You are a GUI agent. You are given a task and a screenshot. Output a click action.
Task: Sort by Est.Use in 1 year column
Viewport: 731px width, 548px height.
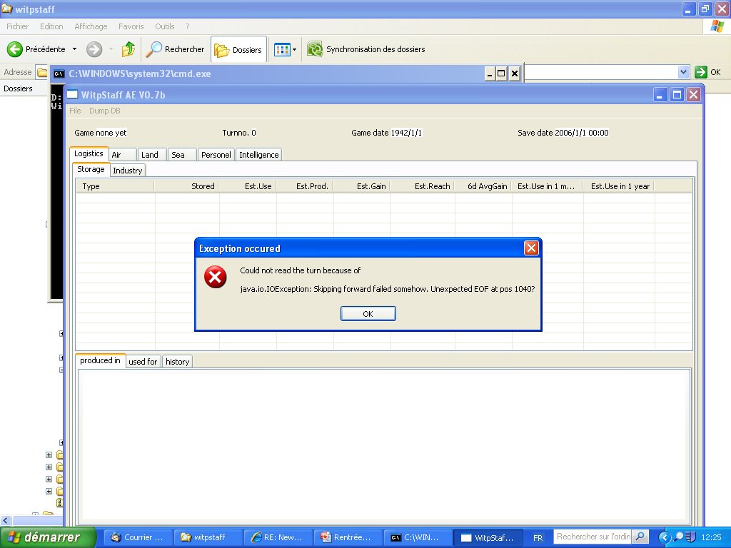pyautogui.click(x=619, y=186)
